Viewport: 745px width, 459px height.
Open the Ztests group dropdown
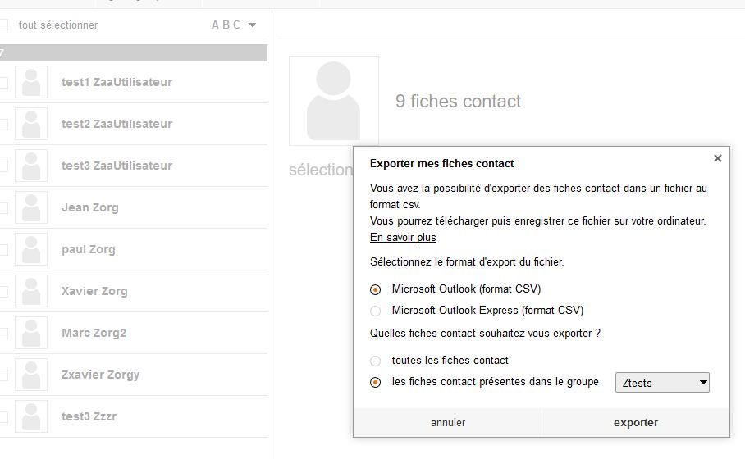coord(662,383)
